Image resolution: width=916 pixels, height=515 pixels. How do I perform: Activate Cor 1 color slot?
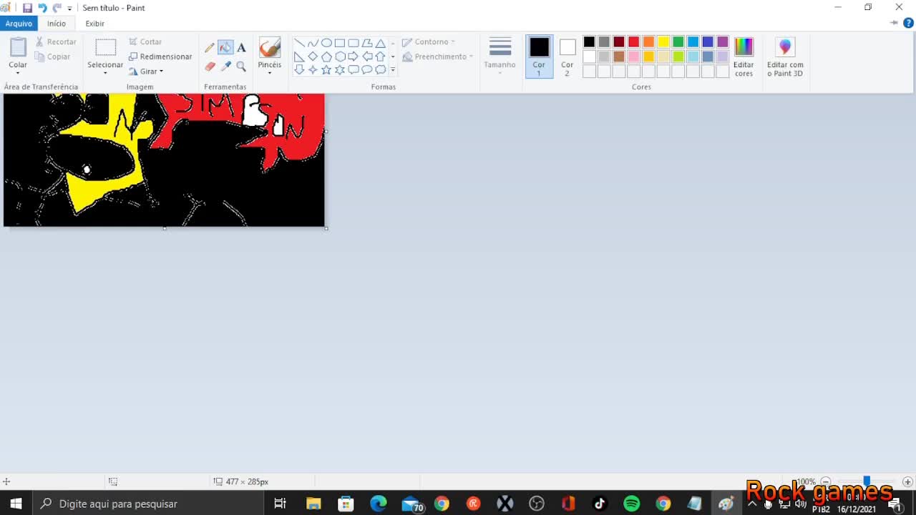point(539,57)
